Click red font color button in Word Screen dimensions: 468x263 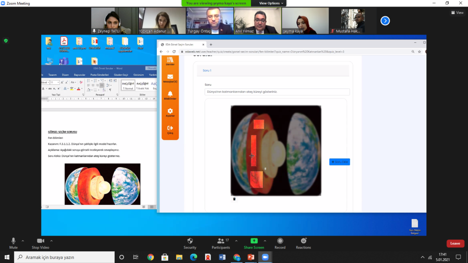coord(79,88)
